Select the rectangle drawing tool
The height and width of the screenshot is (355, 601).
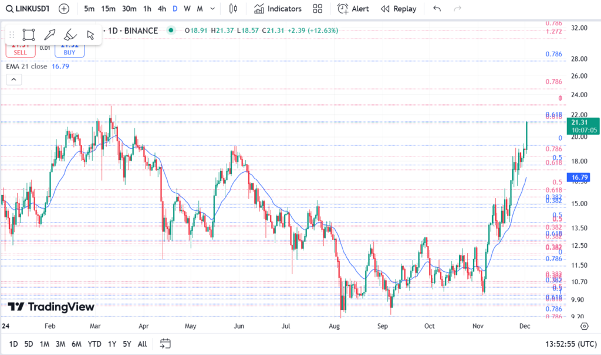tap(29, 35)
